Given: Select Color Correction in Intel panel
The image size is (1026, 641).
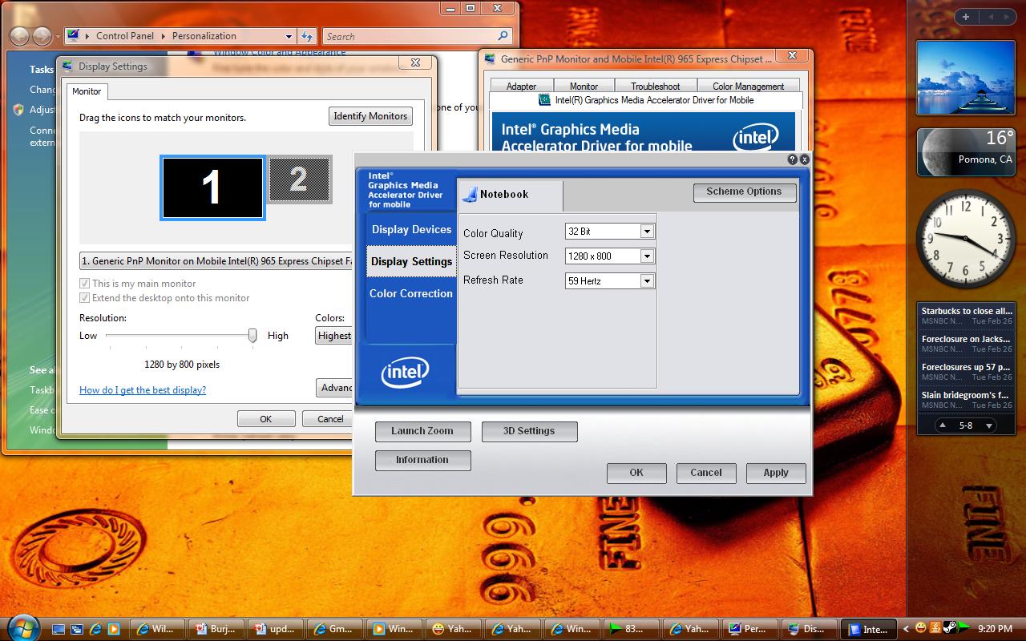Looking at the screenshot, I should pos(411,293).
